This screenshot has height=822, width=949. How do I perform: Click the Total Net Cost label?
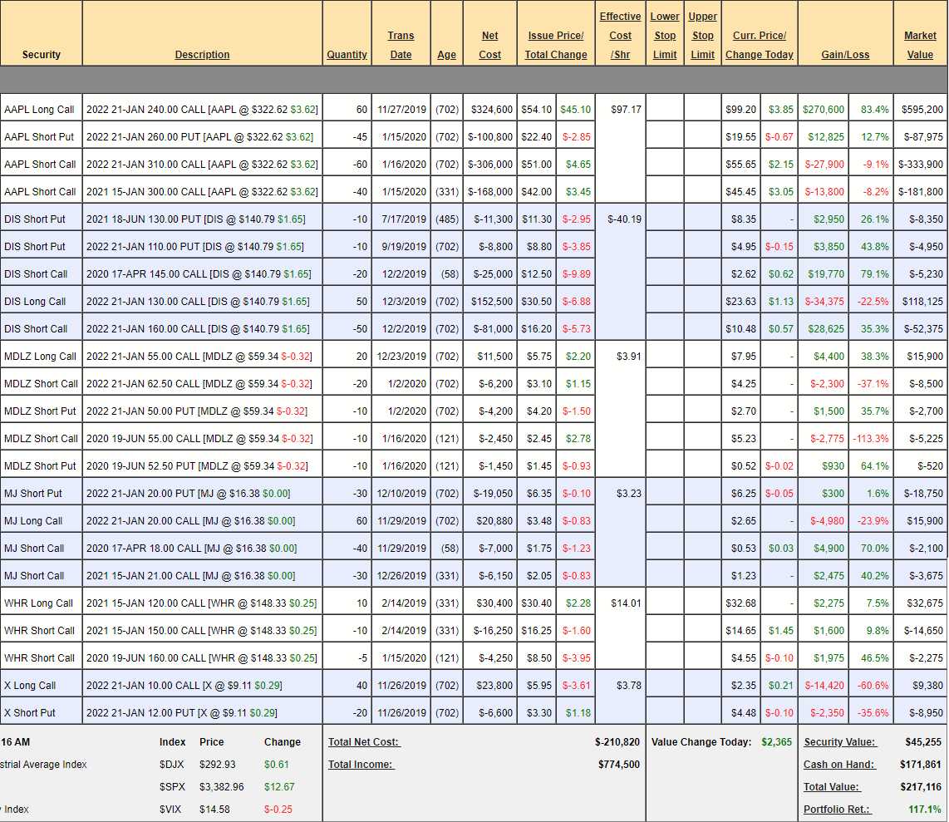pos(364,742)
